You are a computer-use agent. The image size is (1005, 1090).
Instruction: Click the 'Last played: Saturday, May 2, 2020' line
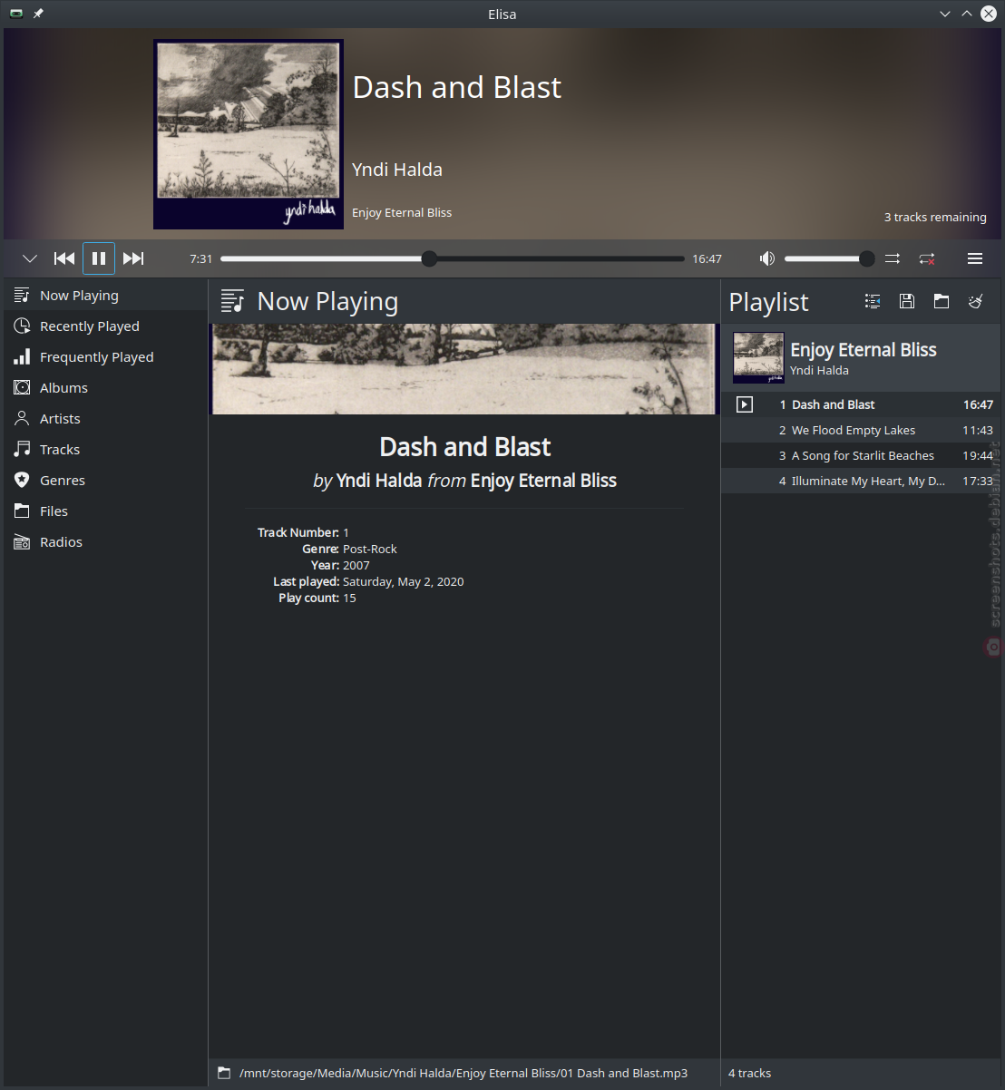pyautogui.click(x=368, y=582)
